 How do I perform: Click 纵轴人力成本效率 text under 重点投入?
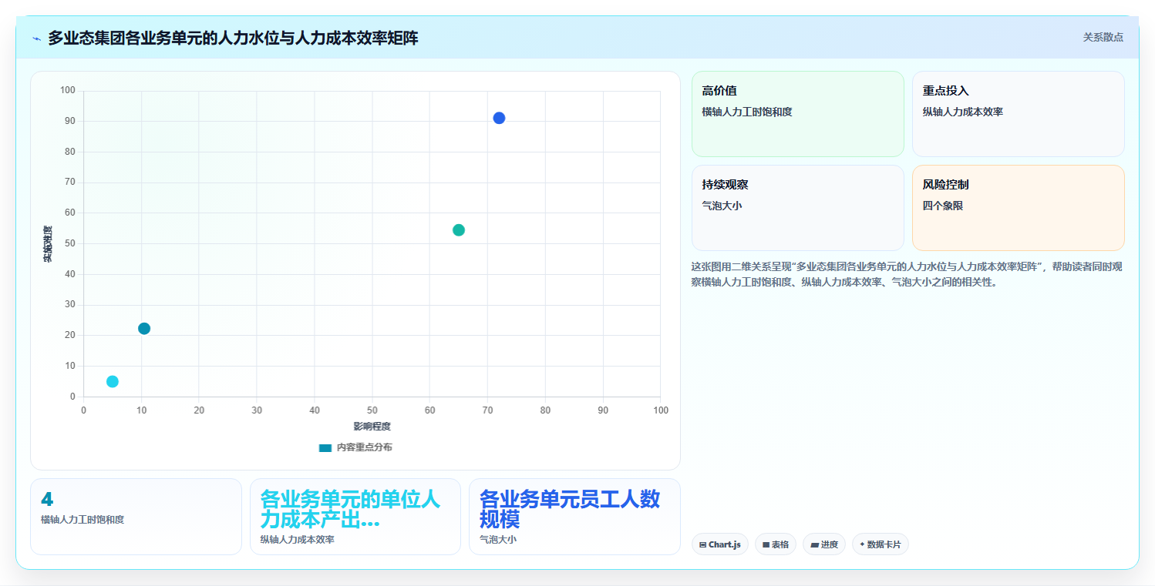[x=963, y=112]
